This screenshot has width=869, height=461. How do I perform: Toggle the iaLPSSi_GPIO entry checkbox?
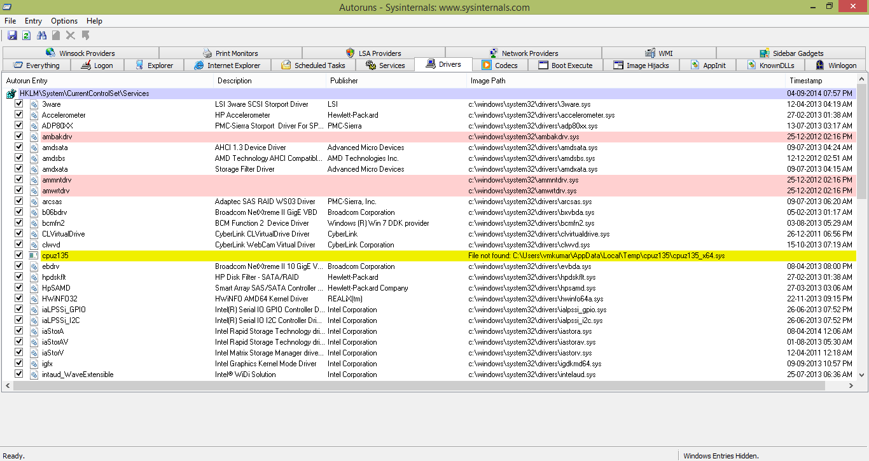pyautogui.click(x=19, y=310)
